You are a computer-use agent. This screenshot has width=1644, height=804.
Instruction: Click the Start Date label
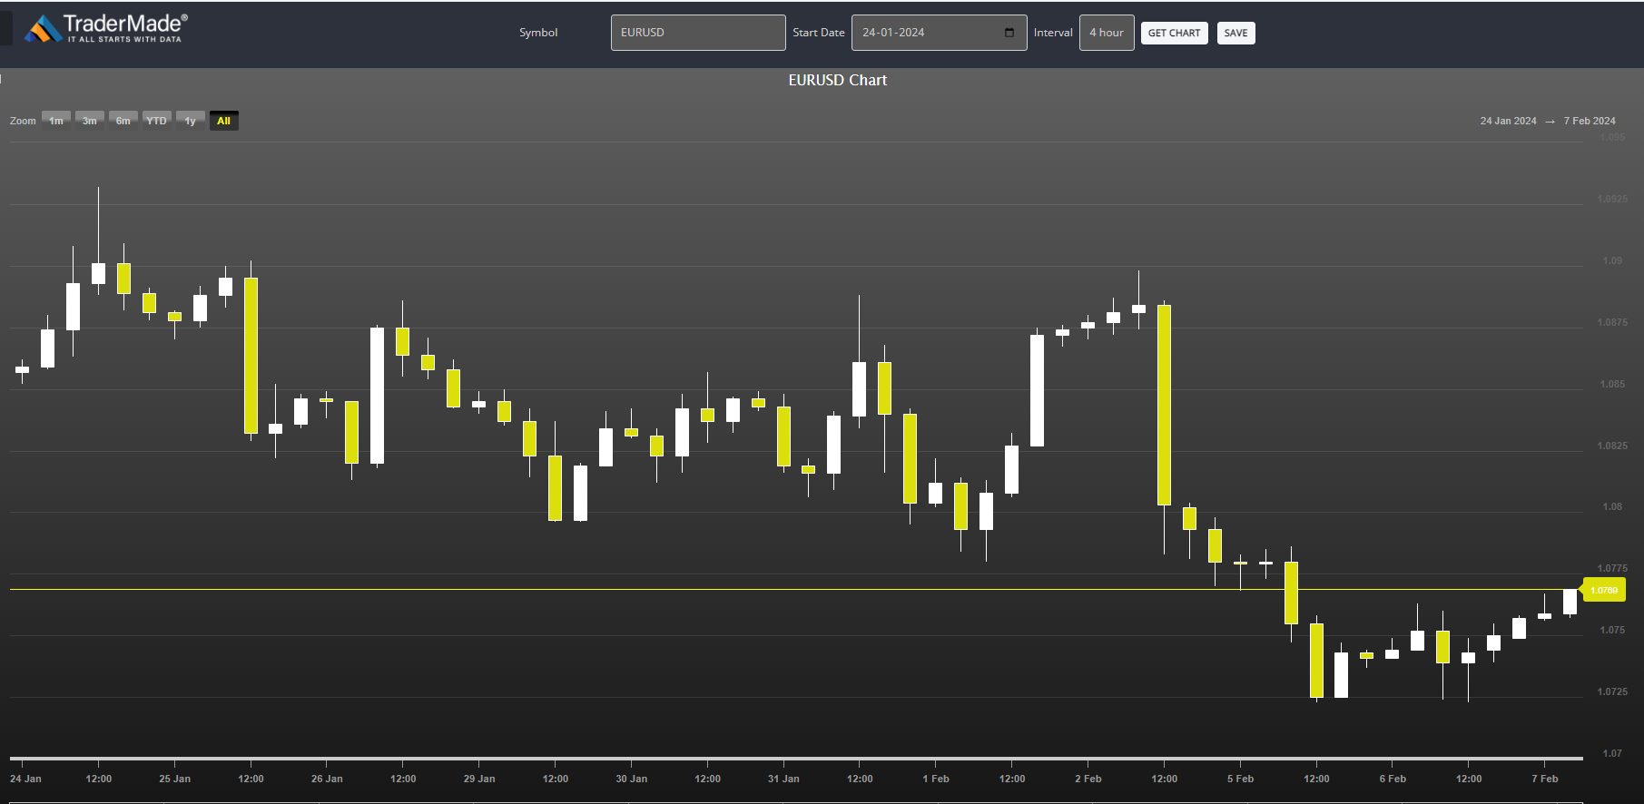tap(819, 33)
